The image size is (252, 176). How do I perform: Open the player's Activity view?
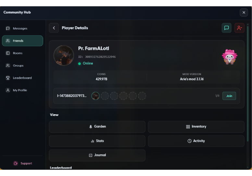(x=196, y=141)
